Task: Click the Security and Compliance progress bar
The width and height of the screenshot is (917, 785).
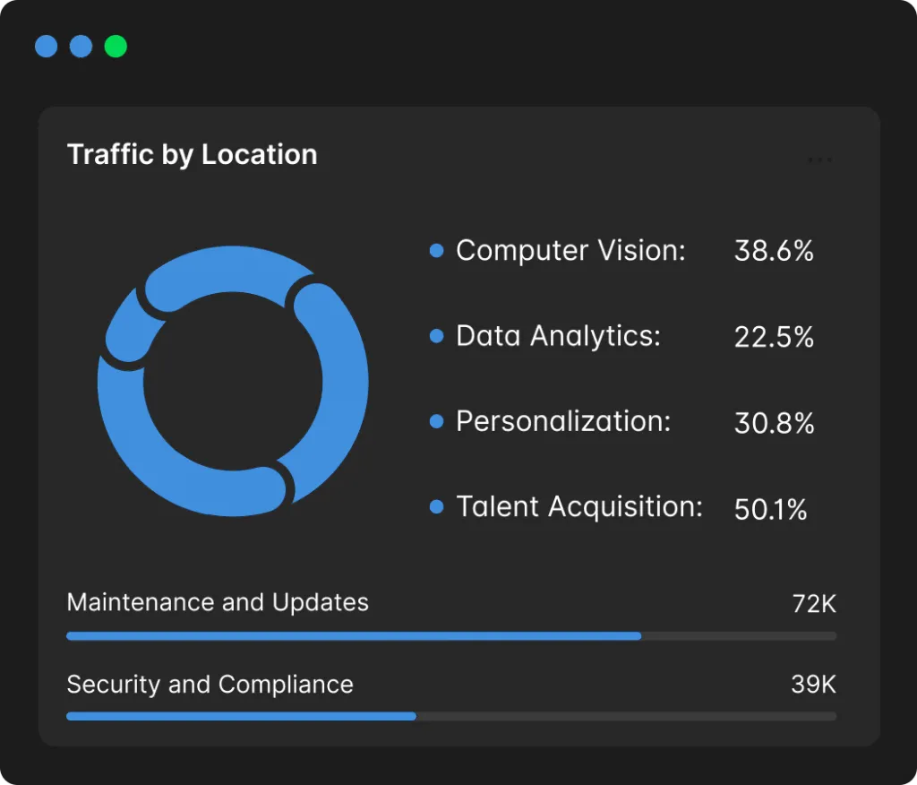Action: pos(451,717)
